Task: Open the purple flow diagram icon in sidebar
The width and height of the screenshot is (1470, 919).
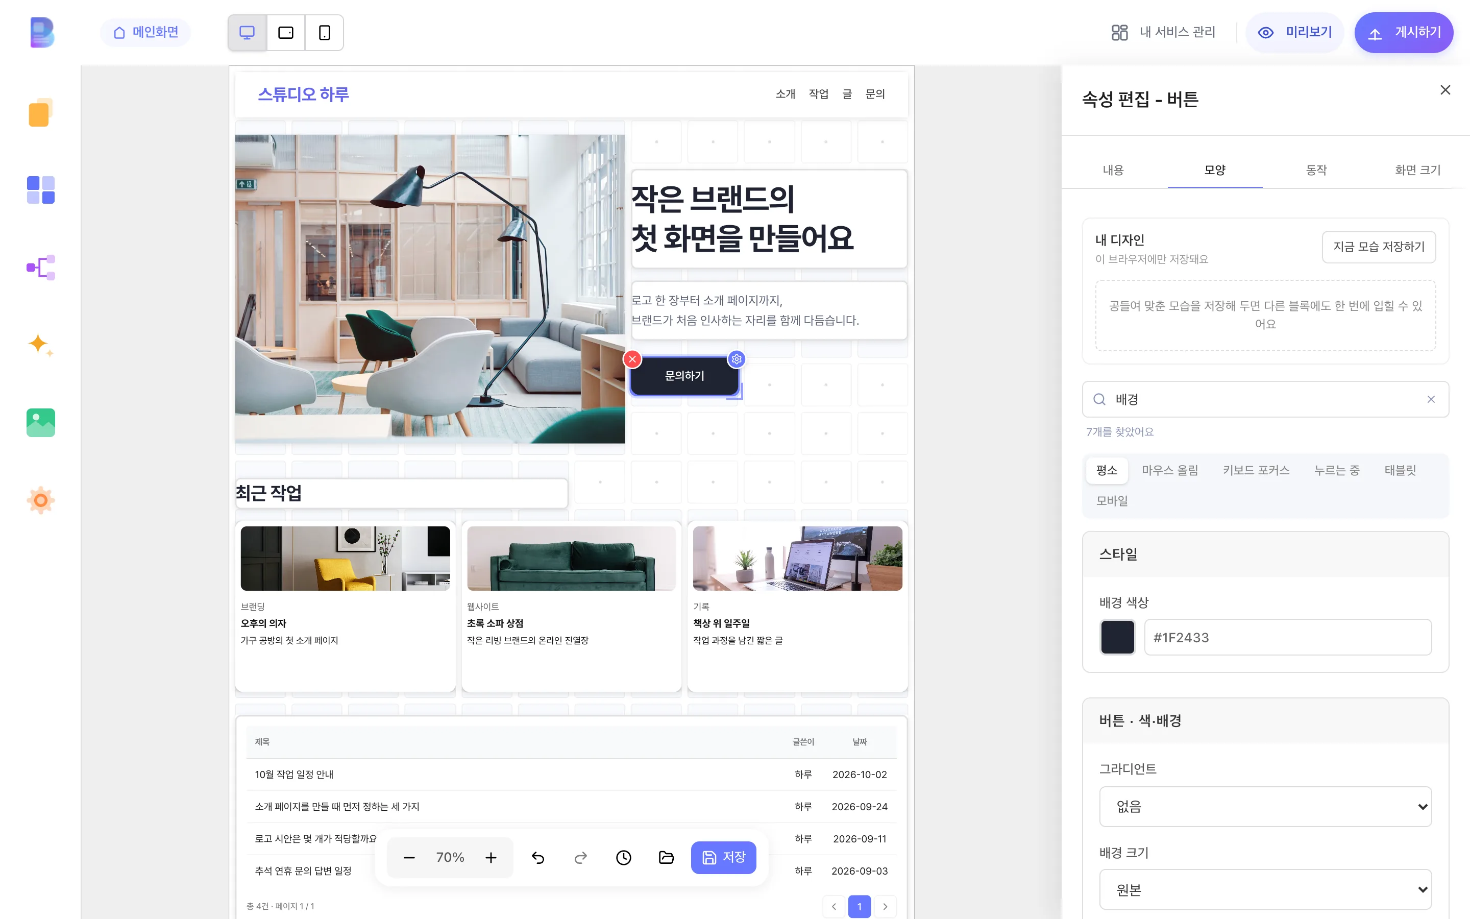Action: click(41, 268)
